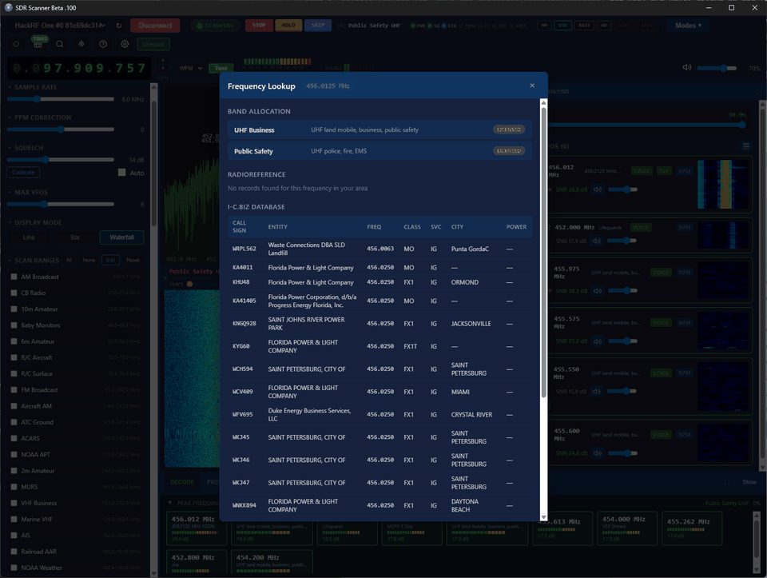Click the CALL SIGN column header
This screenshot has height=578, width=767.
pyautogui.click(x=239, y=226)
